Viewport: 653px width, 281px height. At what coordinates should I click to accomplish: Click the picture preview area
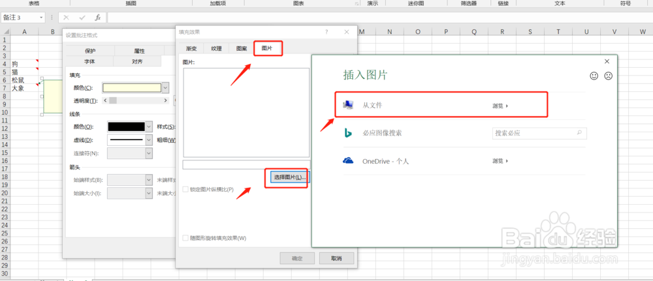click(246, 112)
